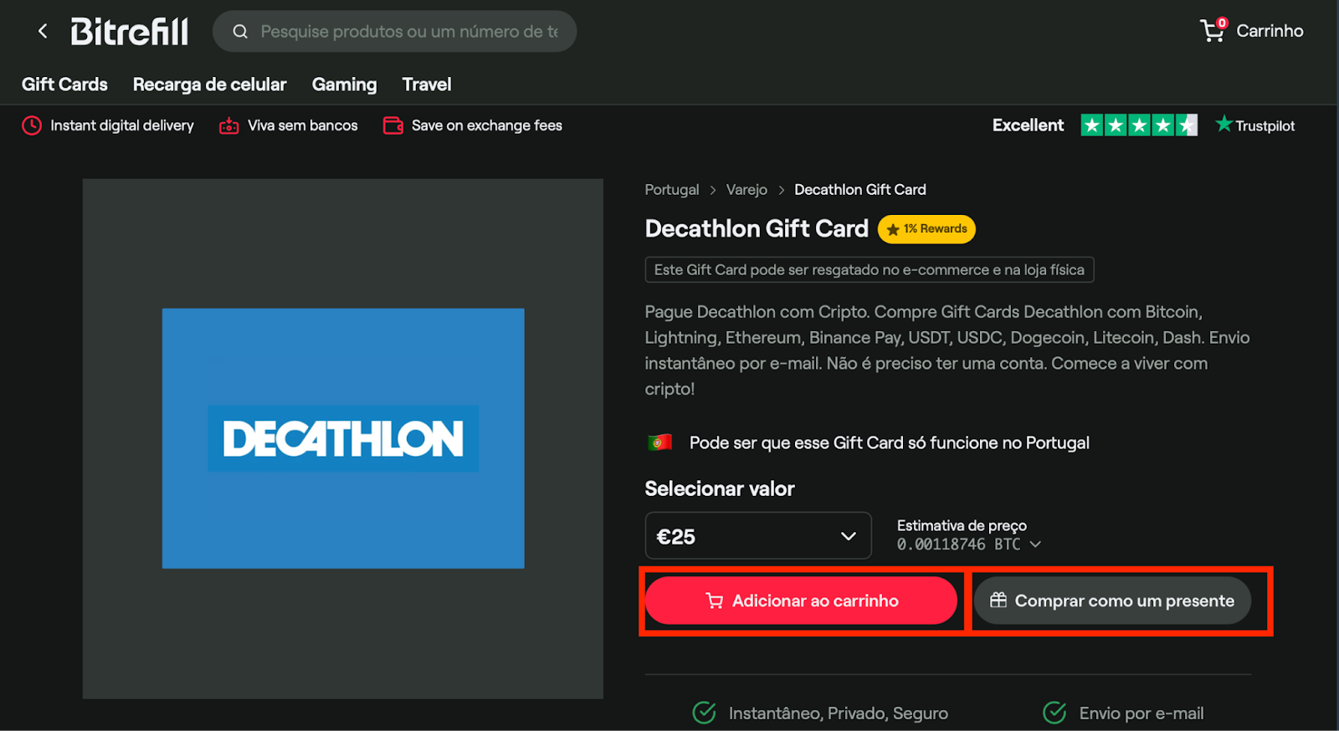
Task: Click the Selecionar valor heading
Action: coord(720,488)
